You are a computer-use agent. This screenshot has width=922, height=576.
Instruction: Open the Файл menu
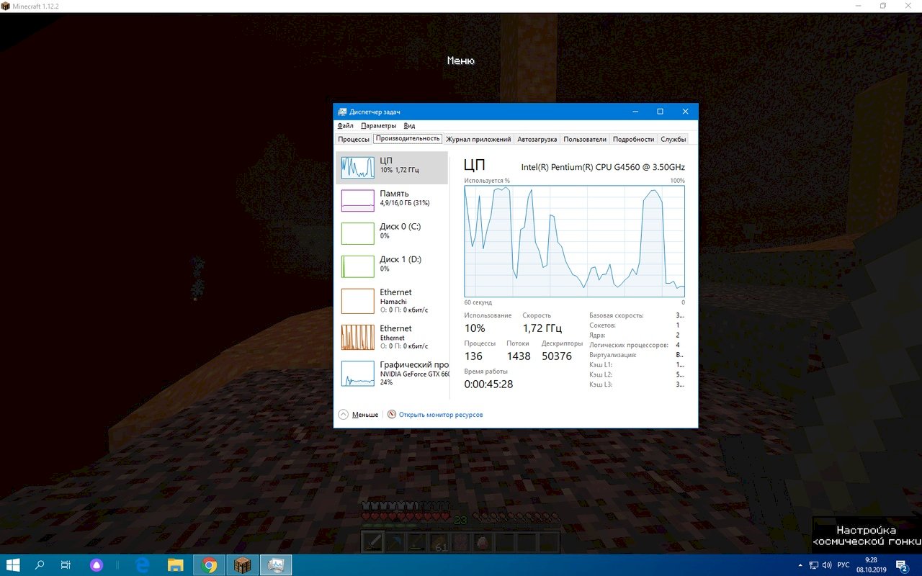pos(345,126)
